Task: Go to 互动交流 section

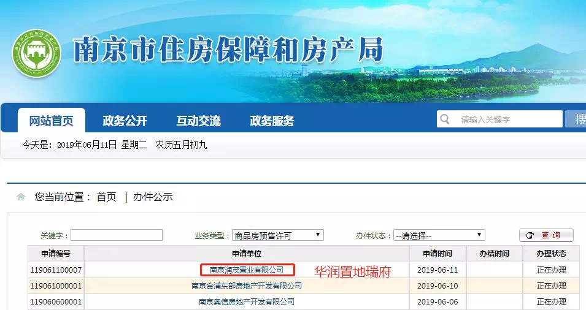Action: click(x=198, y=121)
